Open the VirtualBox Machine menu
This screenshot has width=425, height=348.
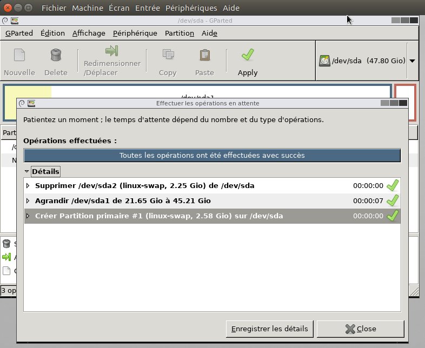(88, 8)
